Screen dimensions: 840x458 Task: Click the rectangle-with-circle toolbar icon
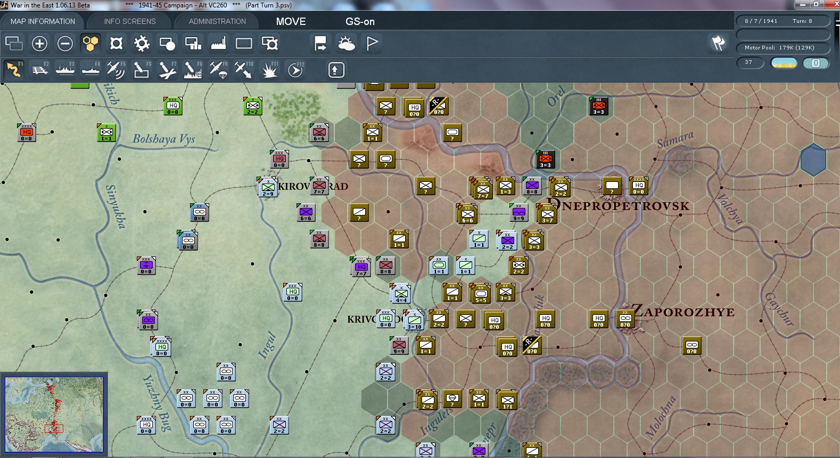(x=167, y=44)
